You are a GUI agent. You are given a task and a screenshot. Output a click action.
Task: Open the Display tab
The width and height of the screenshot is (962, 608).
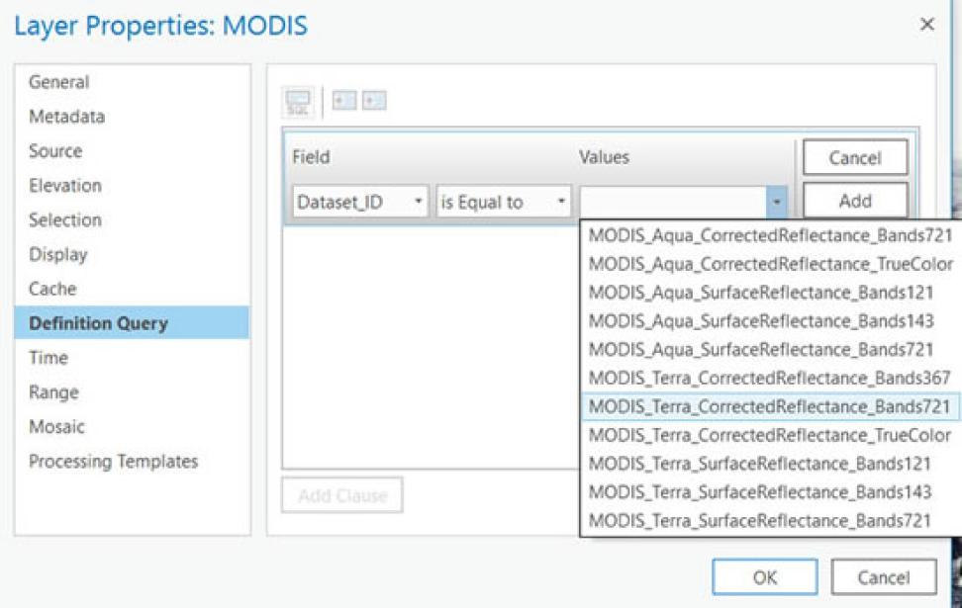pos(132,254)
